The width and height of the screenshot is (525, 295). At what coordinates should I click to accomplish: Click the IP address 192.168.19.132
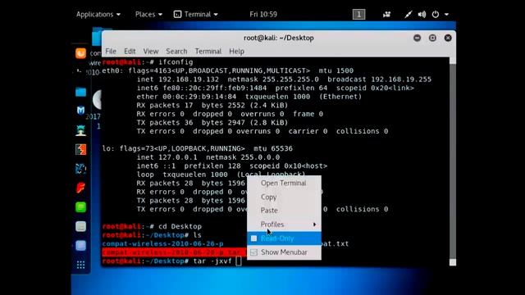click(x=189, y=79)
